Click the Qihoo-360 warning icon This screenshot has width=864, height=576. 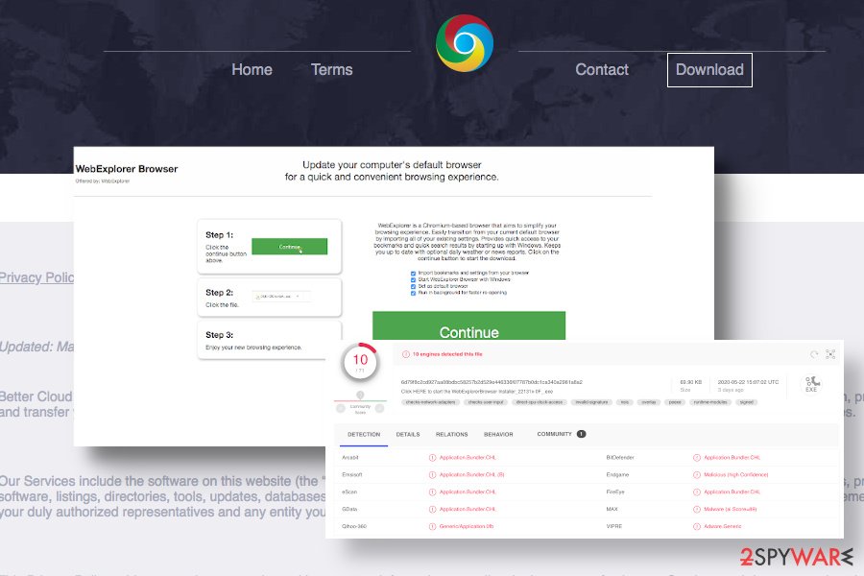click(433, 526)
